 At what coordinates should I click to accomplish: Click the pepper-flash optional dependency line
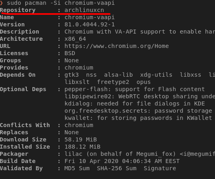[135, 89]
